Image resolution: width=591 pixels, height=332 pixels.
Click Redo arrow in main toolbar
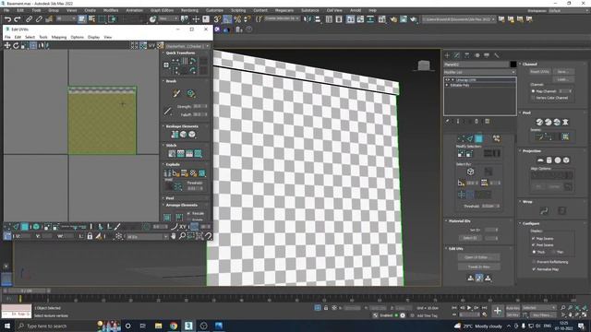pos(18,18)
